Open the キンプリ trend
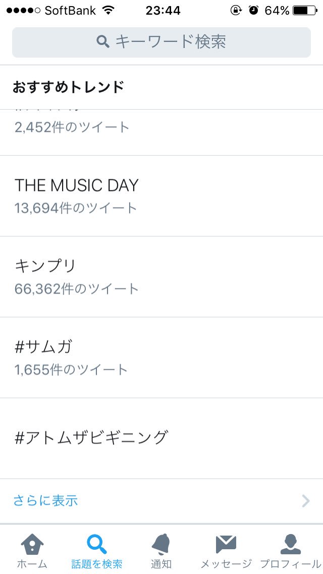Screen dimensions: 323x574 [x=45, y=266]
